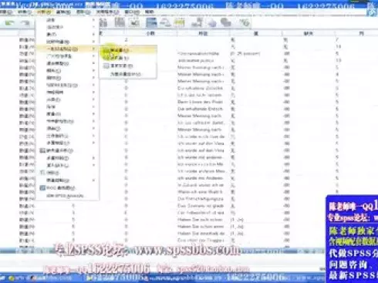
Task: Expand the 一般线性模型 submenu arrow
Action: [93, 49]
